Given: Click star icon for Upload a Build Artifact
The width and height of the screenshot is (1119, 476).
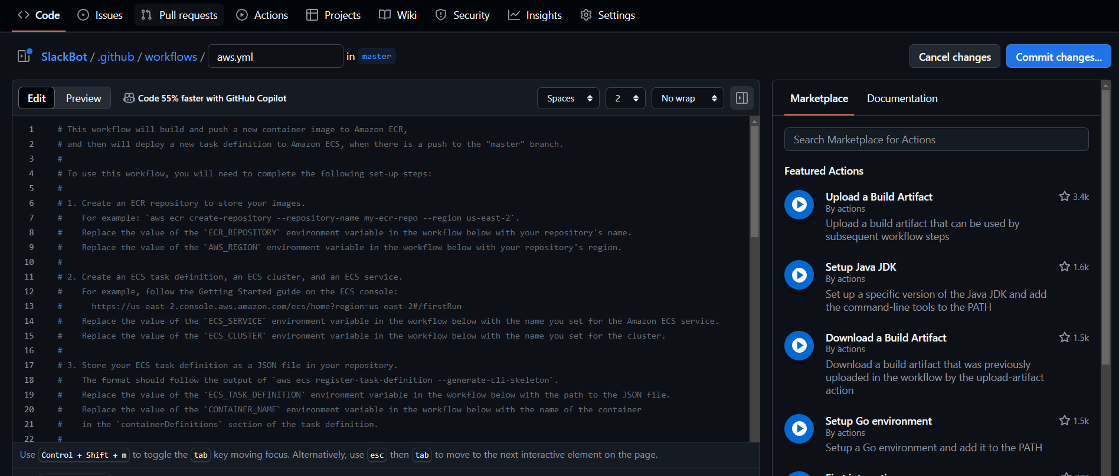Looking at the screenshot, I should (1064, 196).
